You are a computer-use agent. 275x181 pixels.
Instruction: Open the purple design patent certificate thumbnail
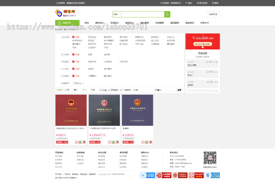[x=137, y=110]
